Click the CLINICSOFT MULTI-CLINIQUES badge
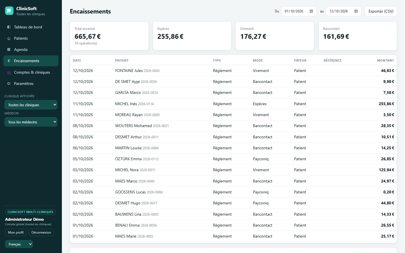Screen dimensions: 405x253 click(x=30, y=212)
